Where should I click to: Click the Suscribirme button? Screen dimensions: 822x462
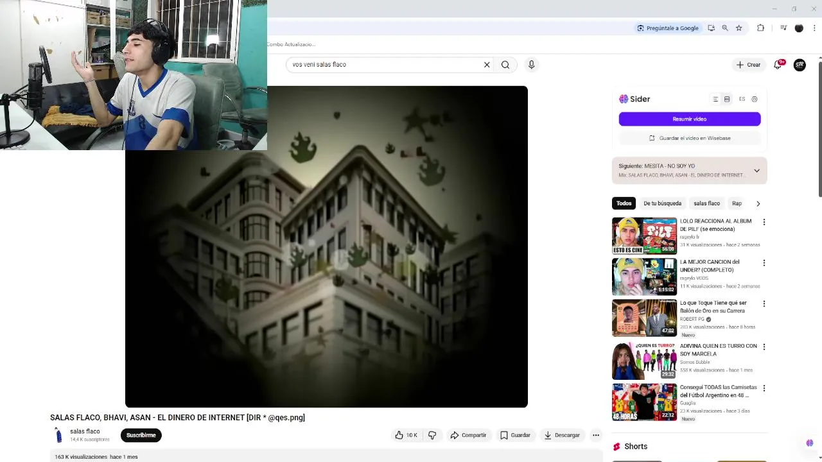point(141,435)
